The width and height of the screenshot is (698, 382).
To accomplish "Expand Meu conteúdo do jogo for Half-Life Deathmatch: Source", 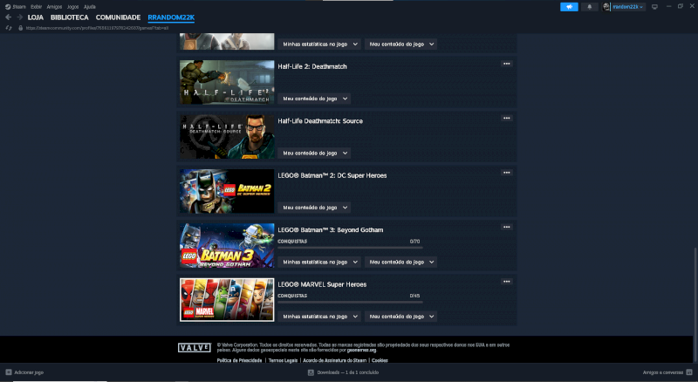I will pos(314,153).
